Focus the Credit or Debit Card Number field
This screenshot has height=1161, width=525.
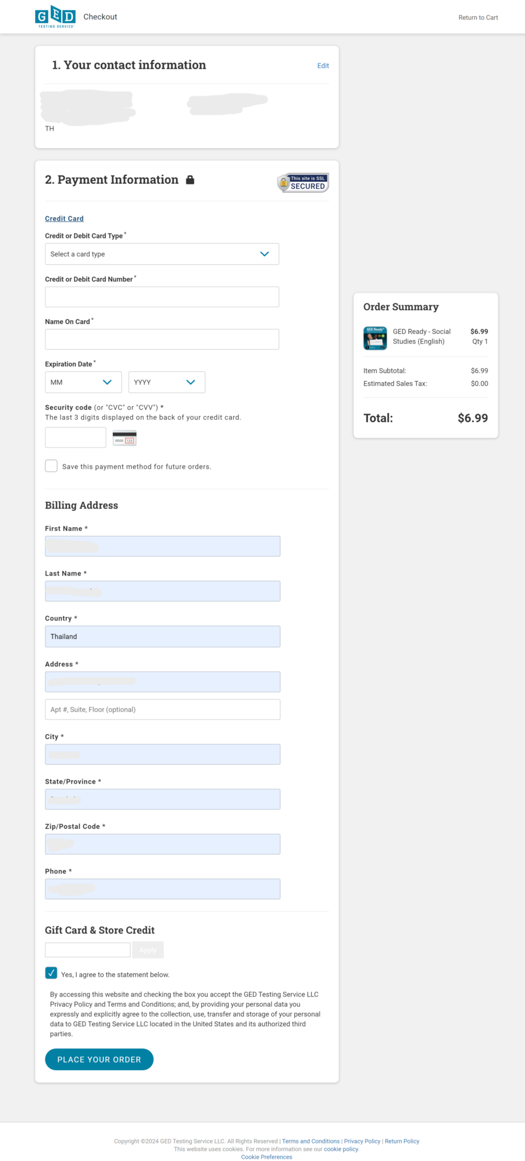click(x=162, y=297)
